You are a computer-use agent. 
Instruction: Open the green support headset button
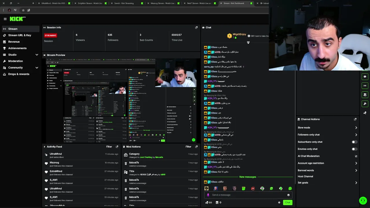(x=363, y=200)
